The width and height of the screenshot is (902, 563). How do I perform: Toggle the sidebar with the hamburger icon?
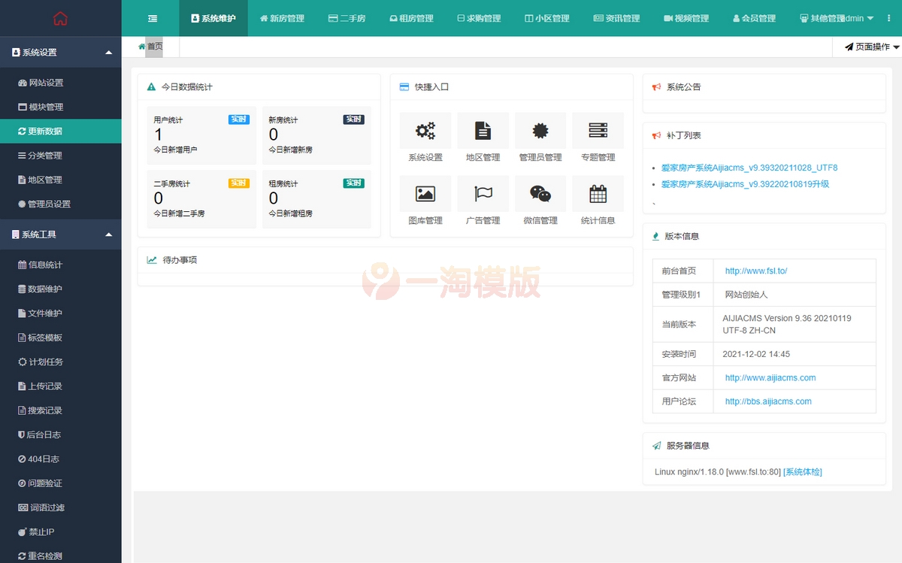pyautogui.click(x=152, y=18)
